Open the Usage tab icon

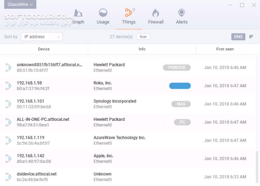coord(103,13)
